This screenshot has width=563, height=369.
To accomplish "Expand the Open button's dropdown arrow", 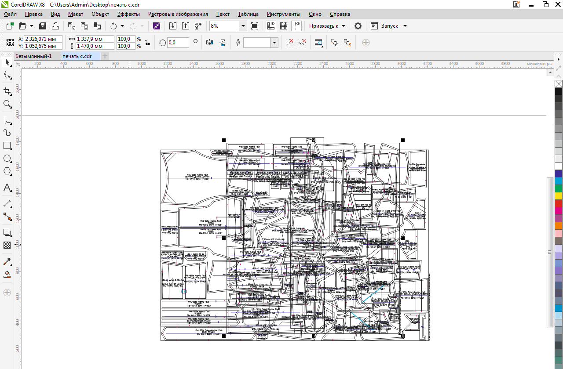I will (32, 26).
